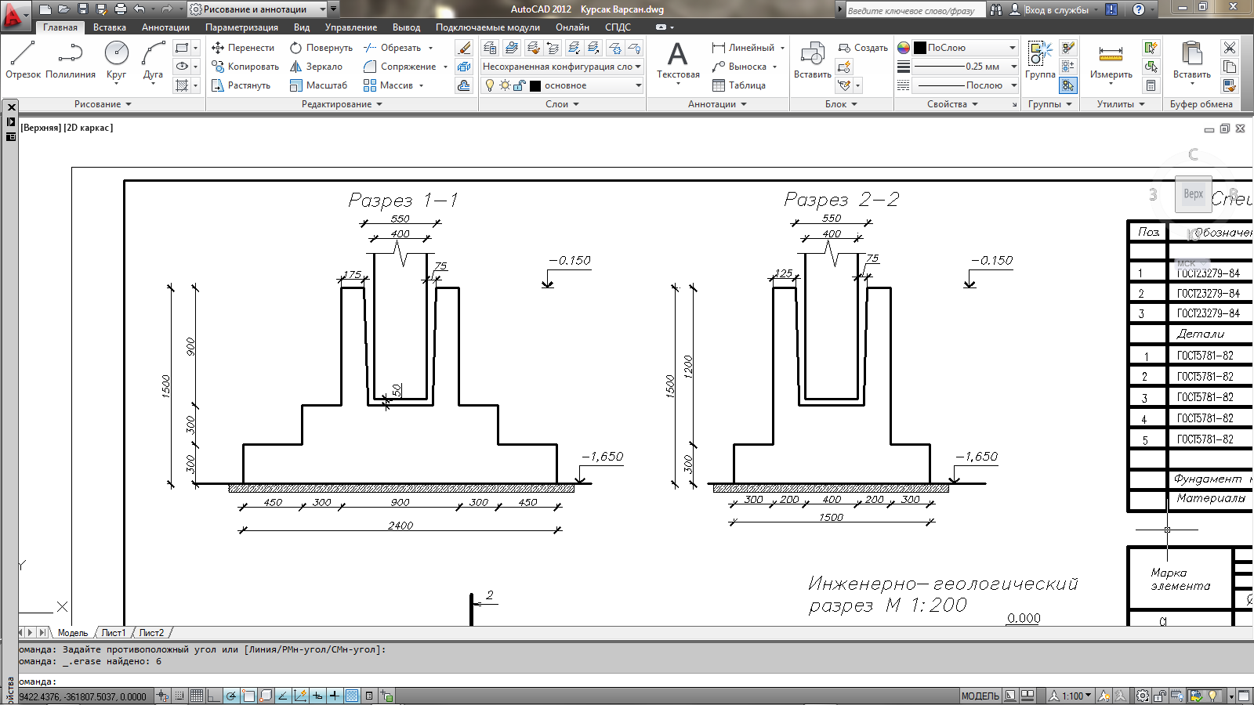Select the Полилиния polyline tool
Image resolution: width=1254 pixels, height=705 pixels.
(x=71, y=60)
